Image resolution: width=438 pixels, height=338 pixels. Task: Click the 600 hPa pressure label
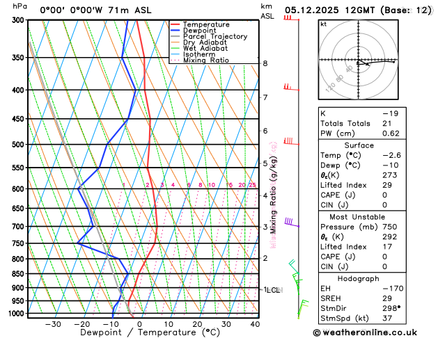[19, 188]
